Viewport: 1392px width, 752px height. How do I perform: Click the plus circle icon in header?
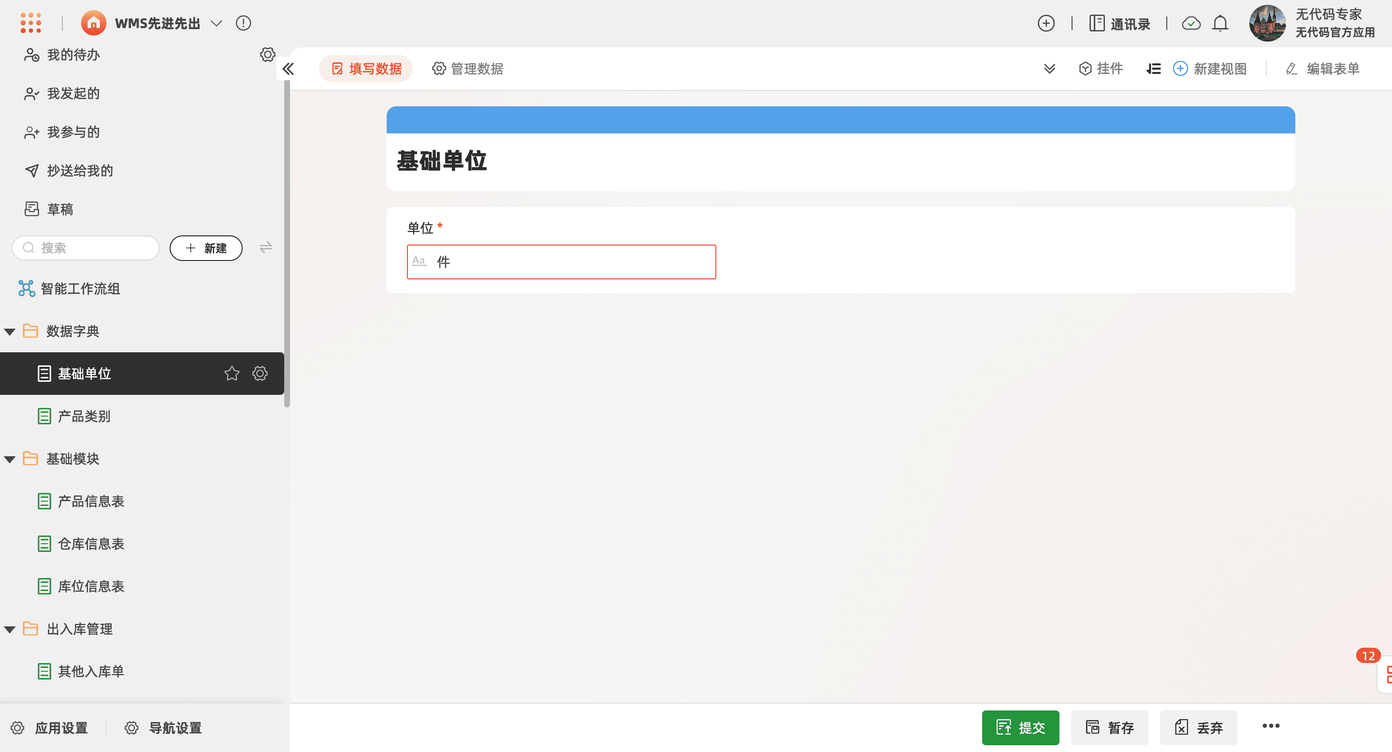click(1045, 23)
